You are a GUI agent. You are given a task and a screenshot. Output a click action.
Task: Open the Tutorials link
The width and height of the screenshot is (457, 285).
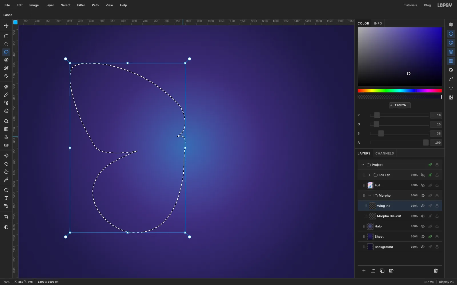tap(410, 5)
